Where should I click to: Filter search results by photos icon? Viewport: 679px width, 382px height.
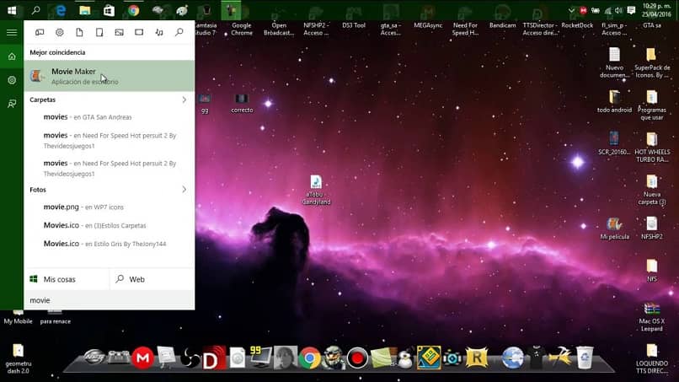119,33
